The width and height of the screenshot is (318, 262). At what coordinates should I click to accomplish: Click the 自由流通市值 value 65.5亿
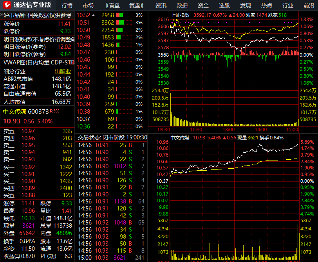pos(63,94)
